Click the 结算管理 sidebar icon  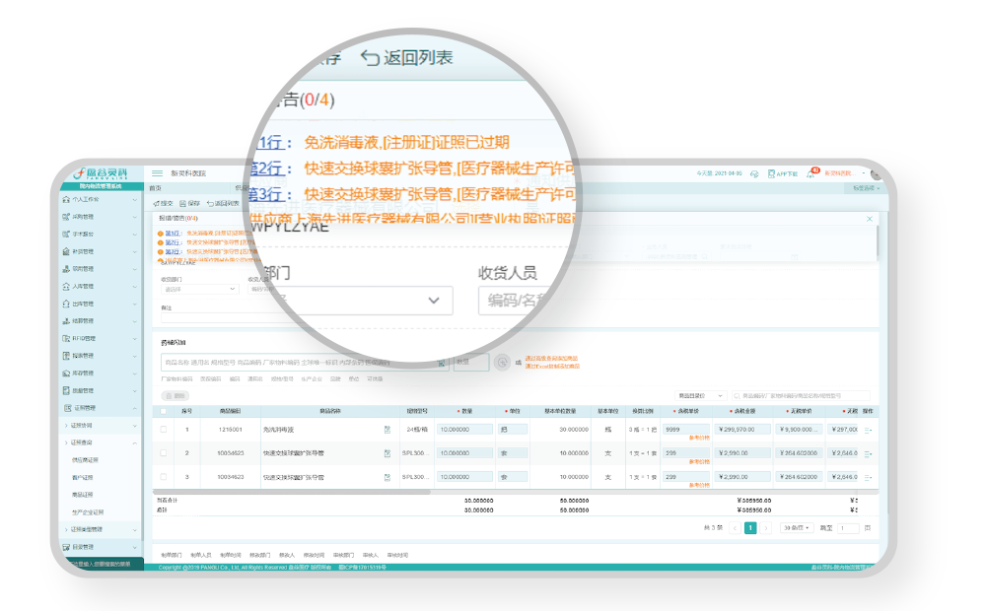[66, 320]
